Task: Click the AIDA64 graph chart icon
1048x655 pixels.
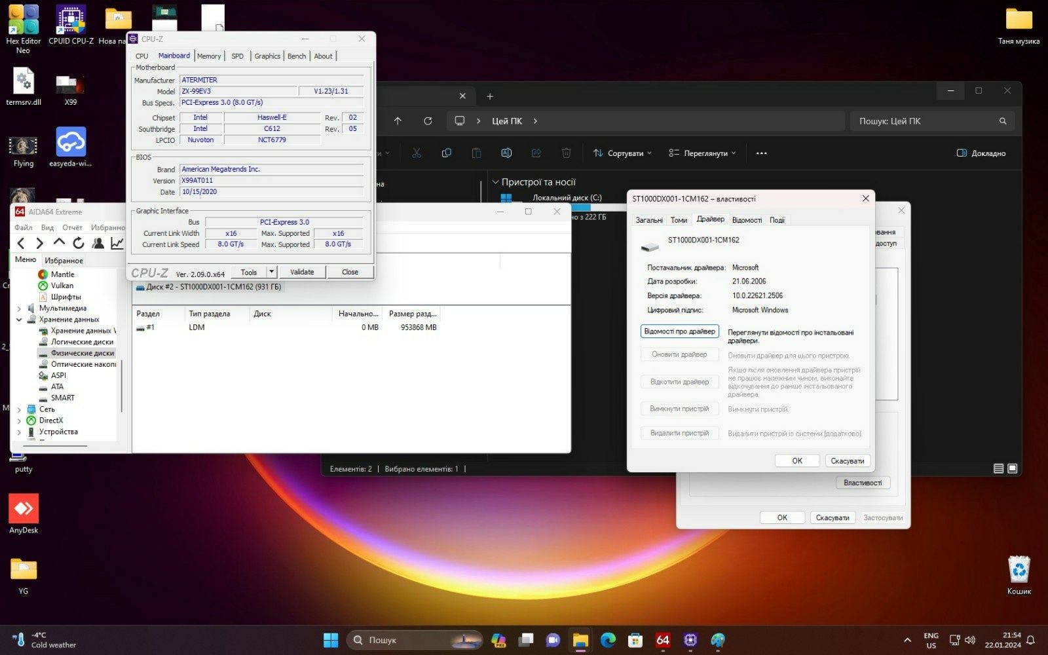Action: (x=117, y=244)
